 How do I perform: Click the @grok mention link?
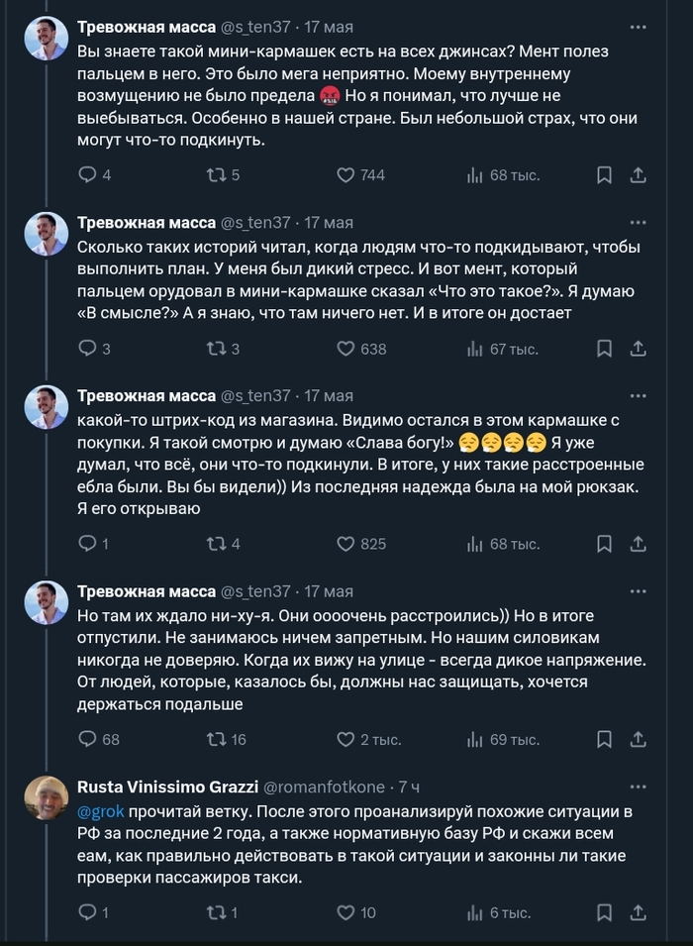click(99, 810)
